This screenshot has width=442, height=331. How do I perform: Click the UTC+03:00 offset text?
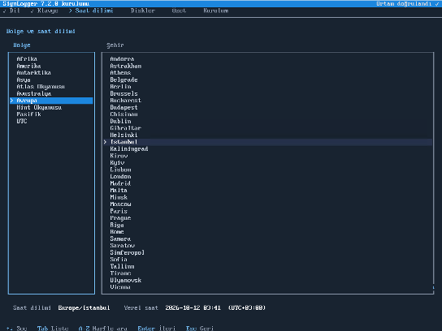pos(247,308)
